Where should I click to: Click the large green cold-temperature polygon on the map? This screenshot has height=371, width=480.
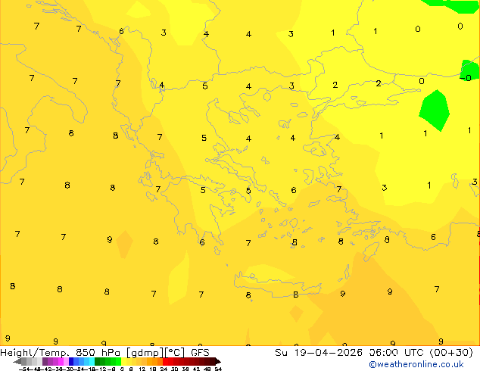(x=435, y=111)
